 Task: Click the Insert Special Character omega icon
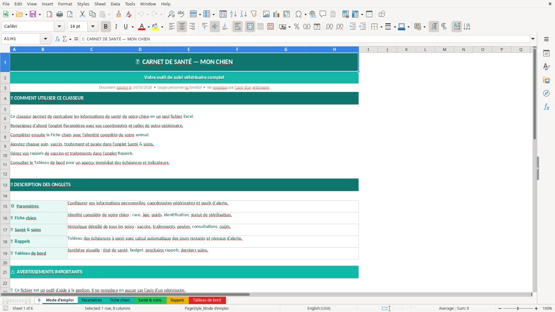pos(298,14)
